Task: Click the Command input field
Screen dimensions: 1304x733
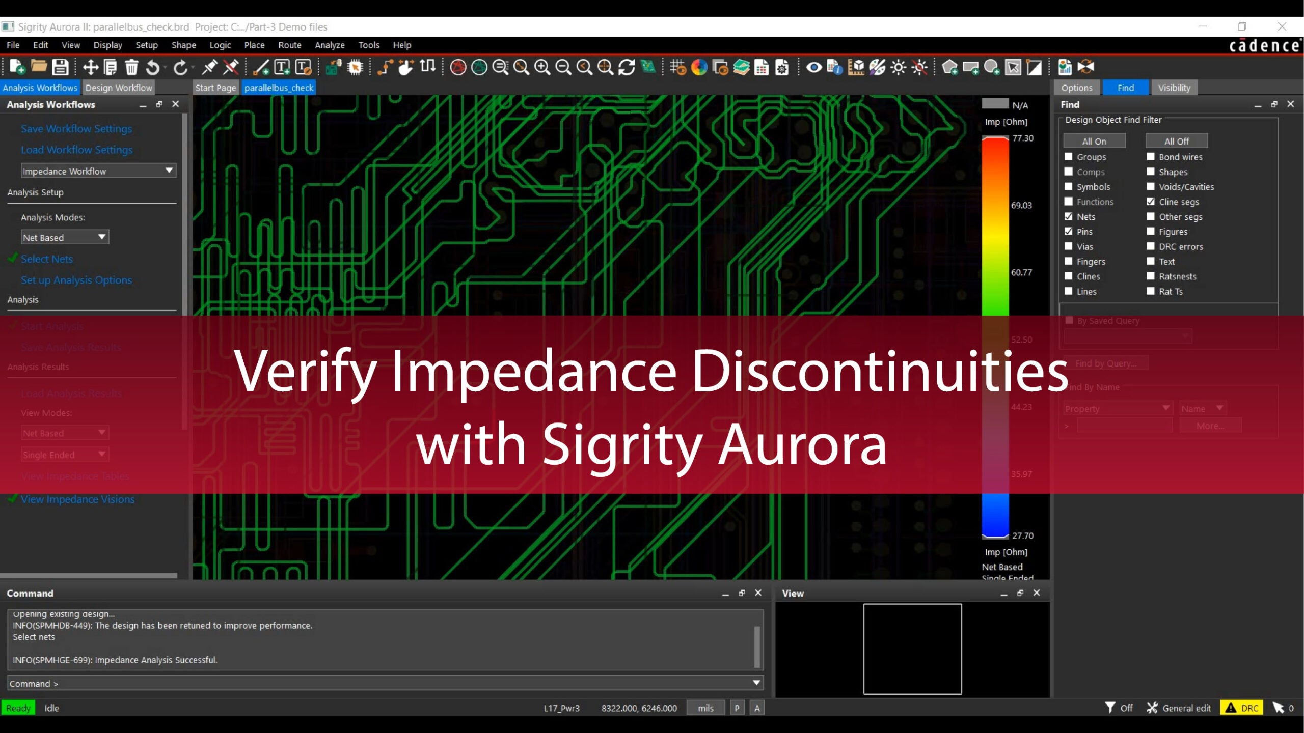Action: 386,683
